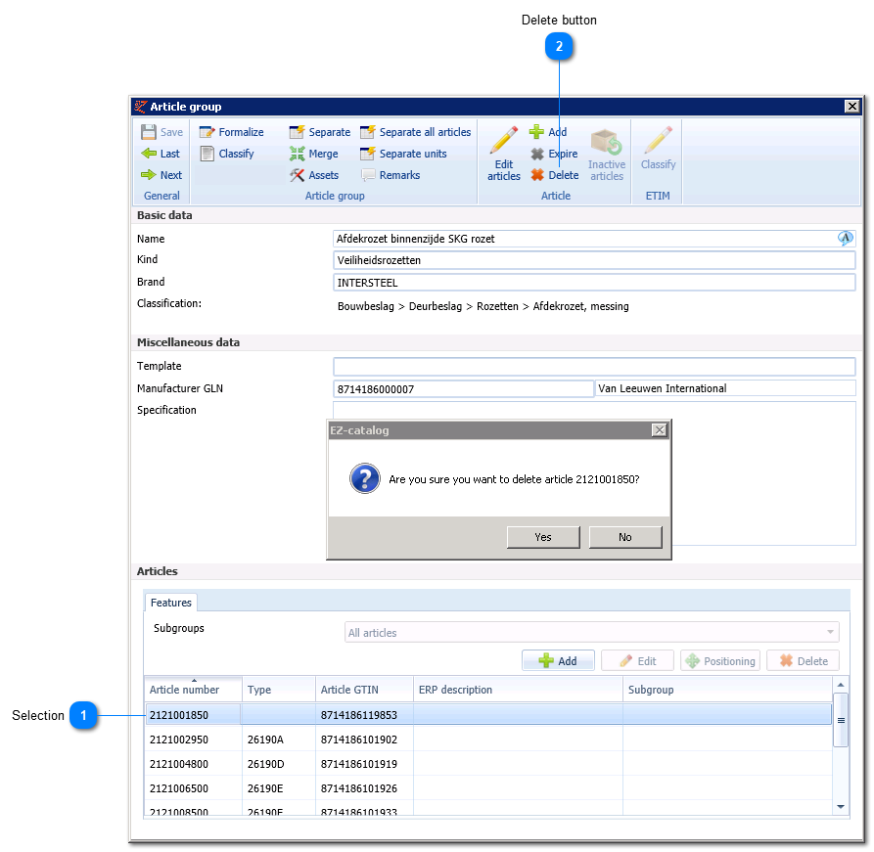Close the EZ-catalog dialog with the X
874x852 pixels.
[x=660, y=430]
